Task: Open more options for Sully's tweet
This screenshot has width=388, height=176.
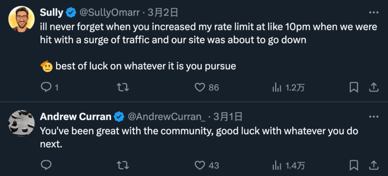Action: pos(374,13)
